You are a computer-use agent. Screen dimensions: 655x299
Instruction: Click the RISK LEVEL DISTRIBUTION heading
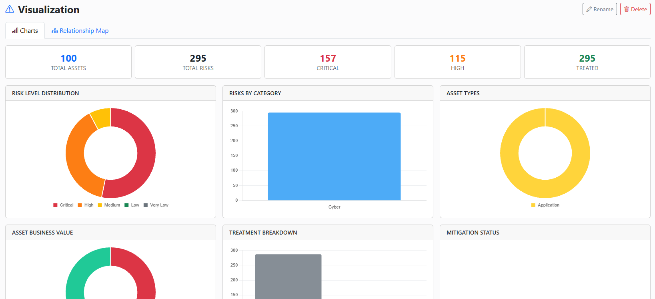(46, 93)
